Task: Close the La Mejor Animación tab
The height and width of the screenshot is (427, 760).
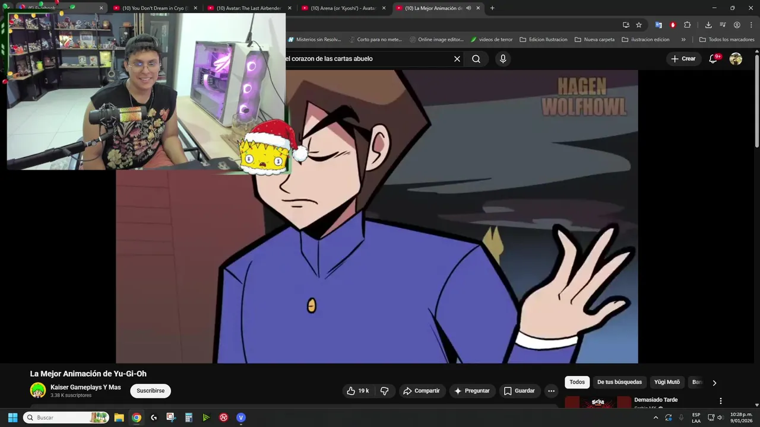Action: (478, 8)
